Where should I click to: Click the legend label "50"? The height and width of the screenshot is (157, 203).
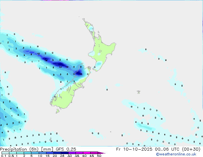click(x=99, y=156)
